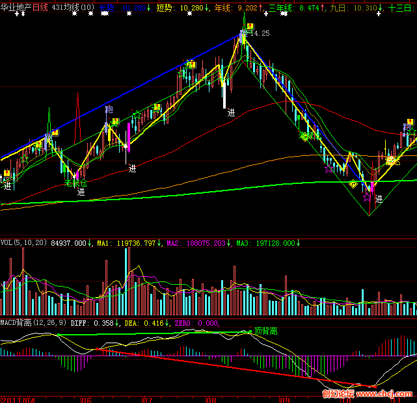Open VOL(5,10,20) indicator settings label
The image size is (417, 403).
[x=23, y=243]
